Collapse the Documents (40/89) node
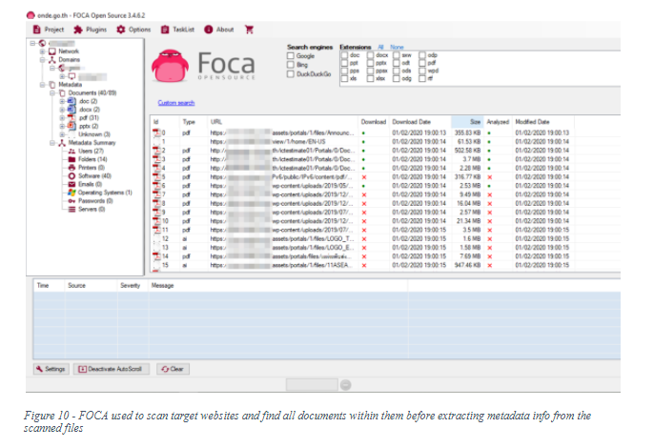The height and width of the screenshot is (448, 654). (x=52, y=93)
